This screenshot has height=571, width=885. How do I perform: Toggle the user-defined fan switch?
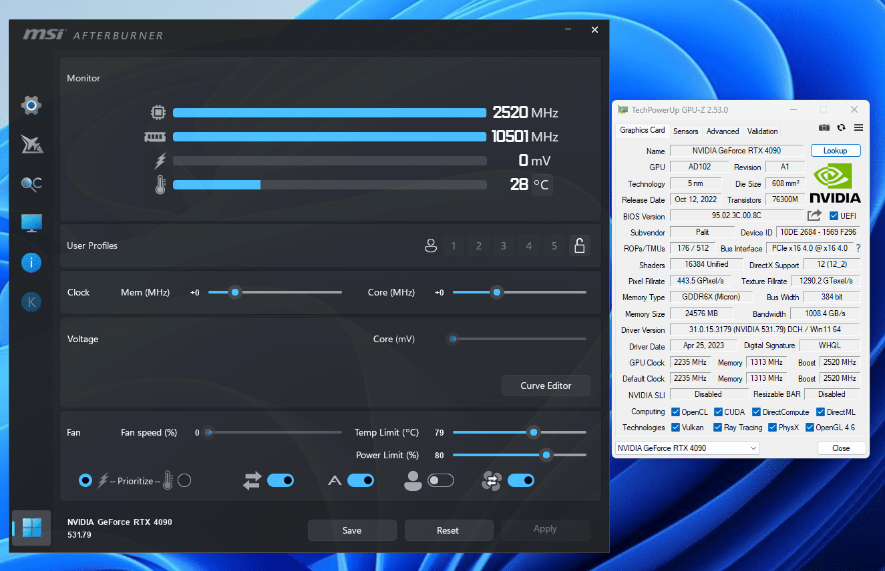click(x=441, y=480)
